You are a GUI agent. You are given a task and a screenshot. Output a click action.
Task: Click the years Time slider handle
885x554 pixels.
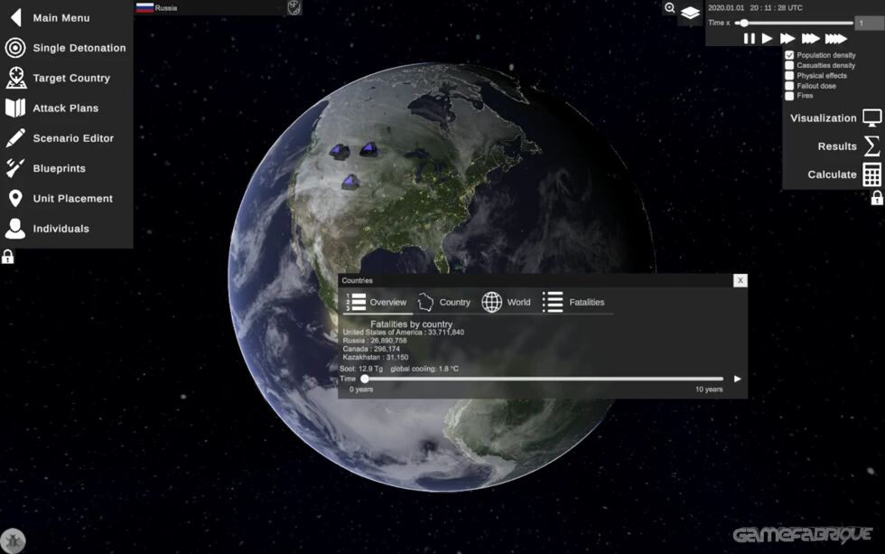pyautogui.click(x=365, y=379)
